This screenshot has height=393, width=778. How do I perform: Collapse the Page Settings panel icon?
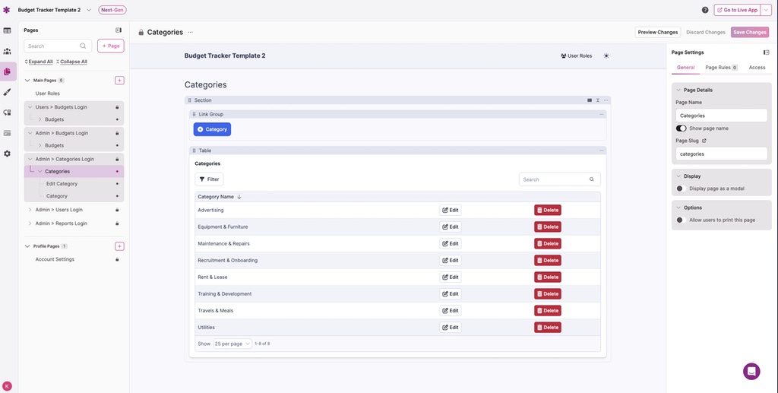point(766,52)
